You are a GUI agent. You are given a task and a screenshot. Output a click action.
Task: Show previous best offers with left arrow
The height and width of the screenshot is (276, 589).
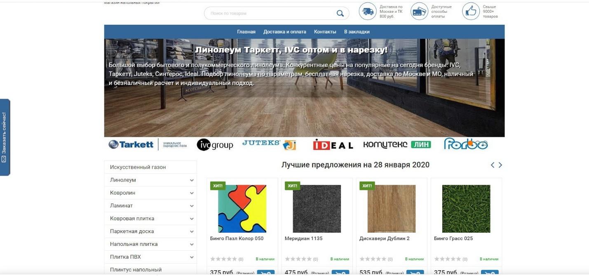(x=493, y=165)
